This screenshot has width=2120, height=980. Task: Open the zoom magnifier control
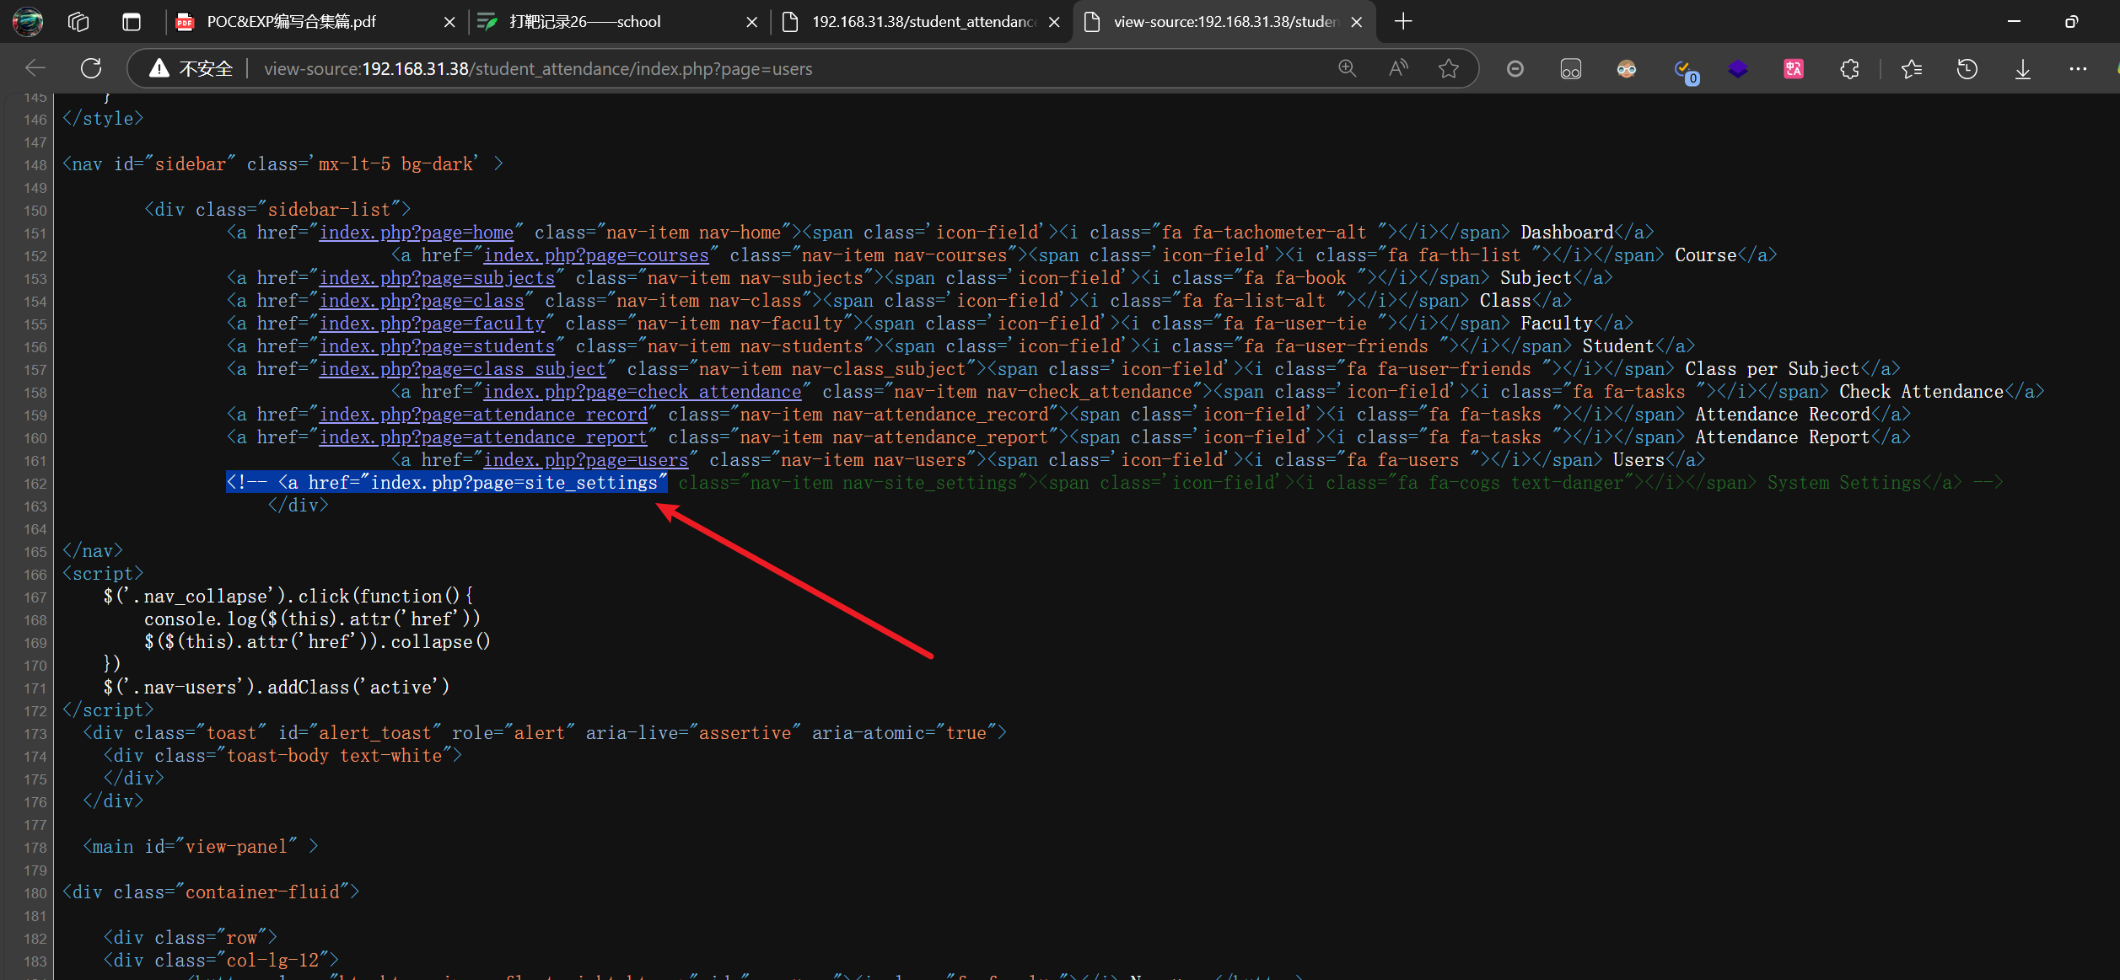click(1348, 68)
